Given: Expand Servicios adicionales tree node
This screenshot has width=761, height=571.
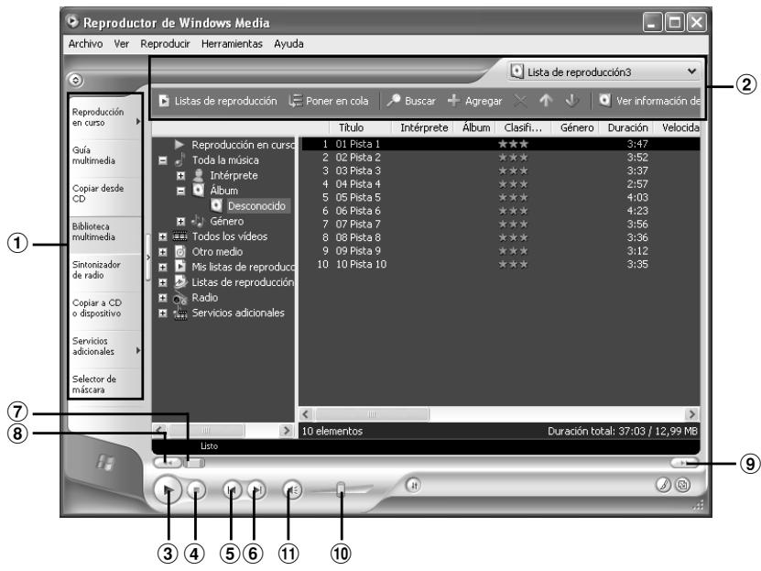Looking at the screenshot, I should pyautogui.click(x=163, y=313).
